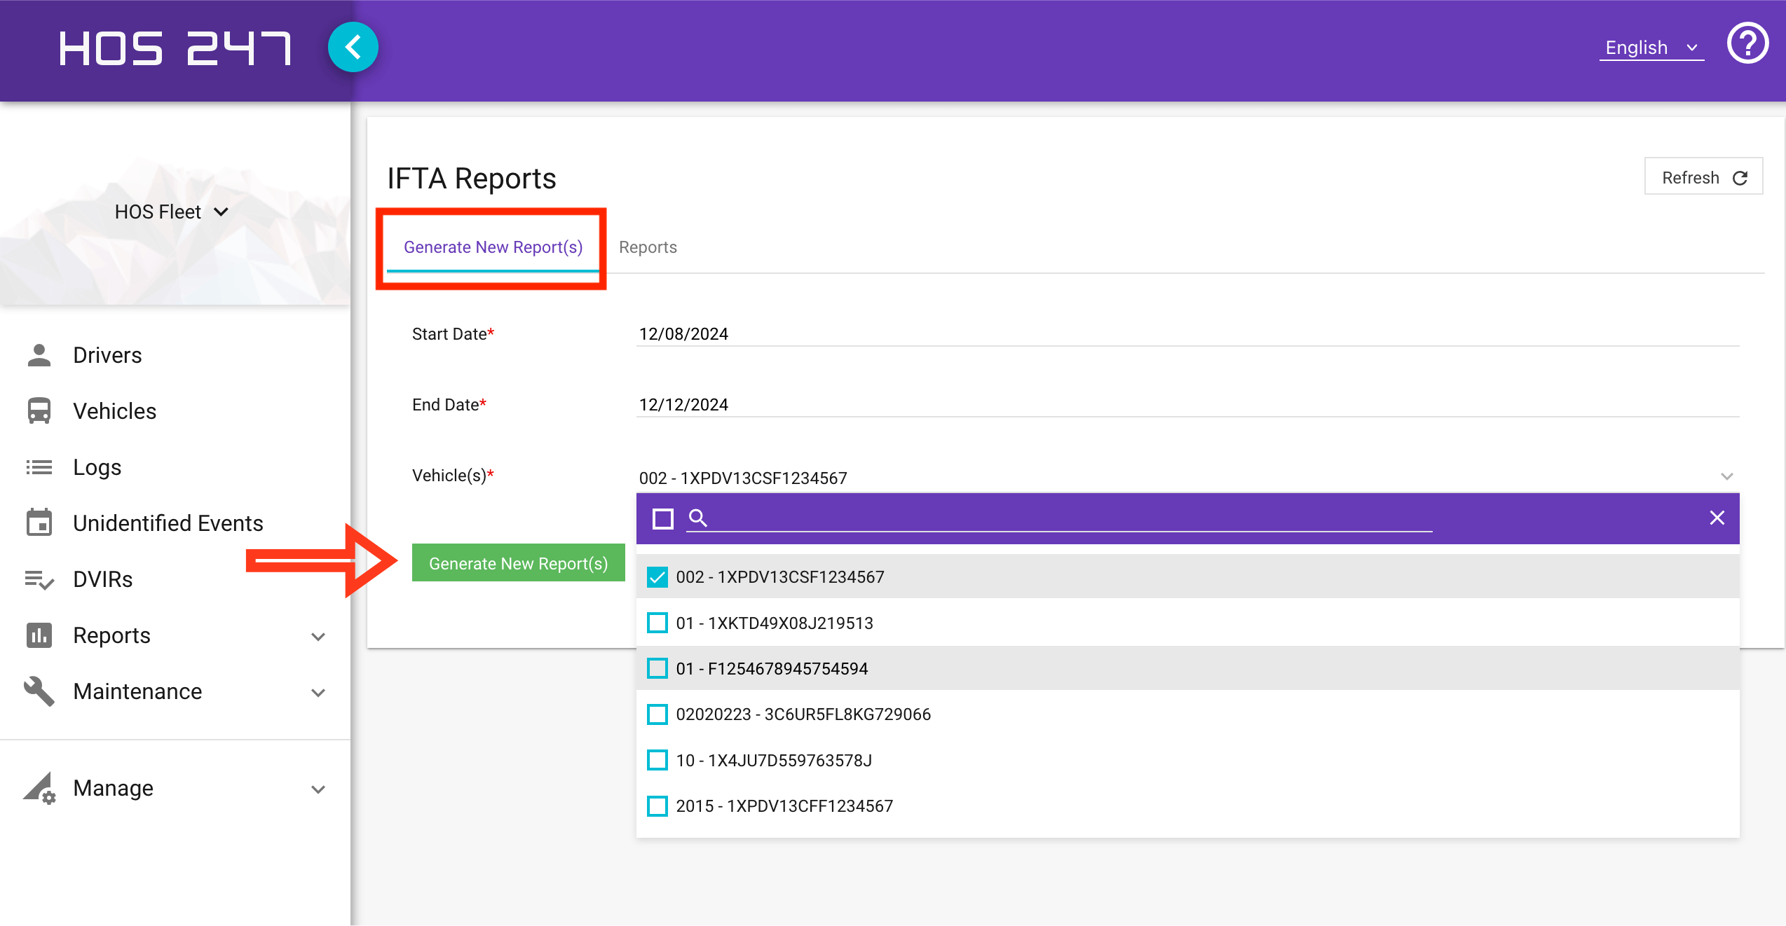Click green Generate New Report(s) button
Image resolution: width=1786 pixels, height=926 pixels.
tap(518, 563)
